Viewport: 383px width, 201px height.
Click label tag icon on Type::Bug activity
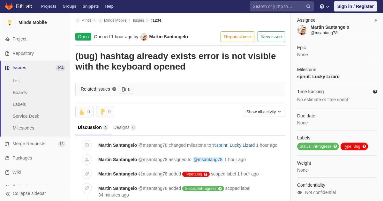pyautogui.click(x=87, y=174)
